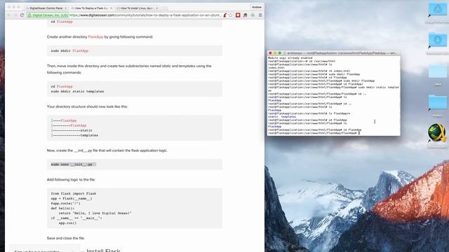Click the red feather icon in the address bar
Viewport: 449px width, 252px height.
coord(225,15)
